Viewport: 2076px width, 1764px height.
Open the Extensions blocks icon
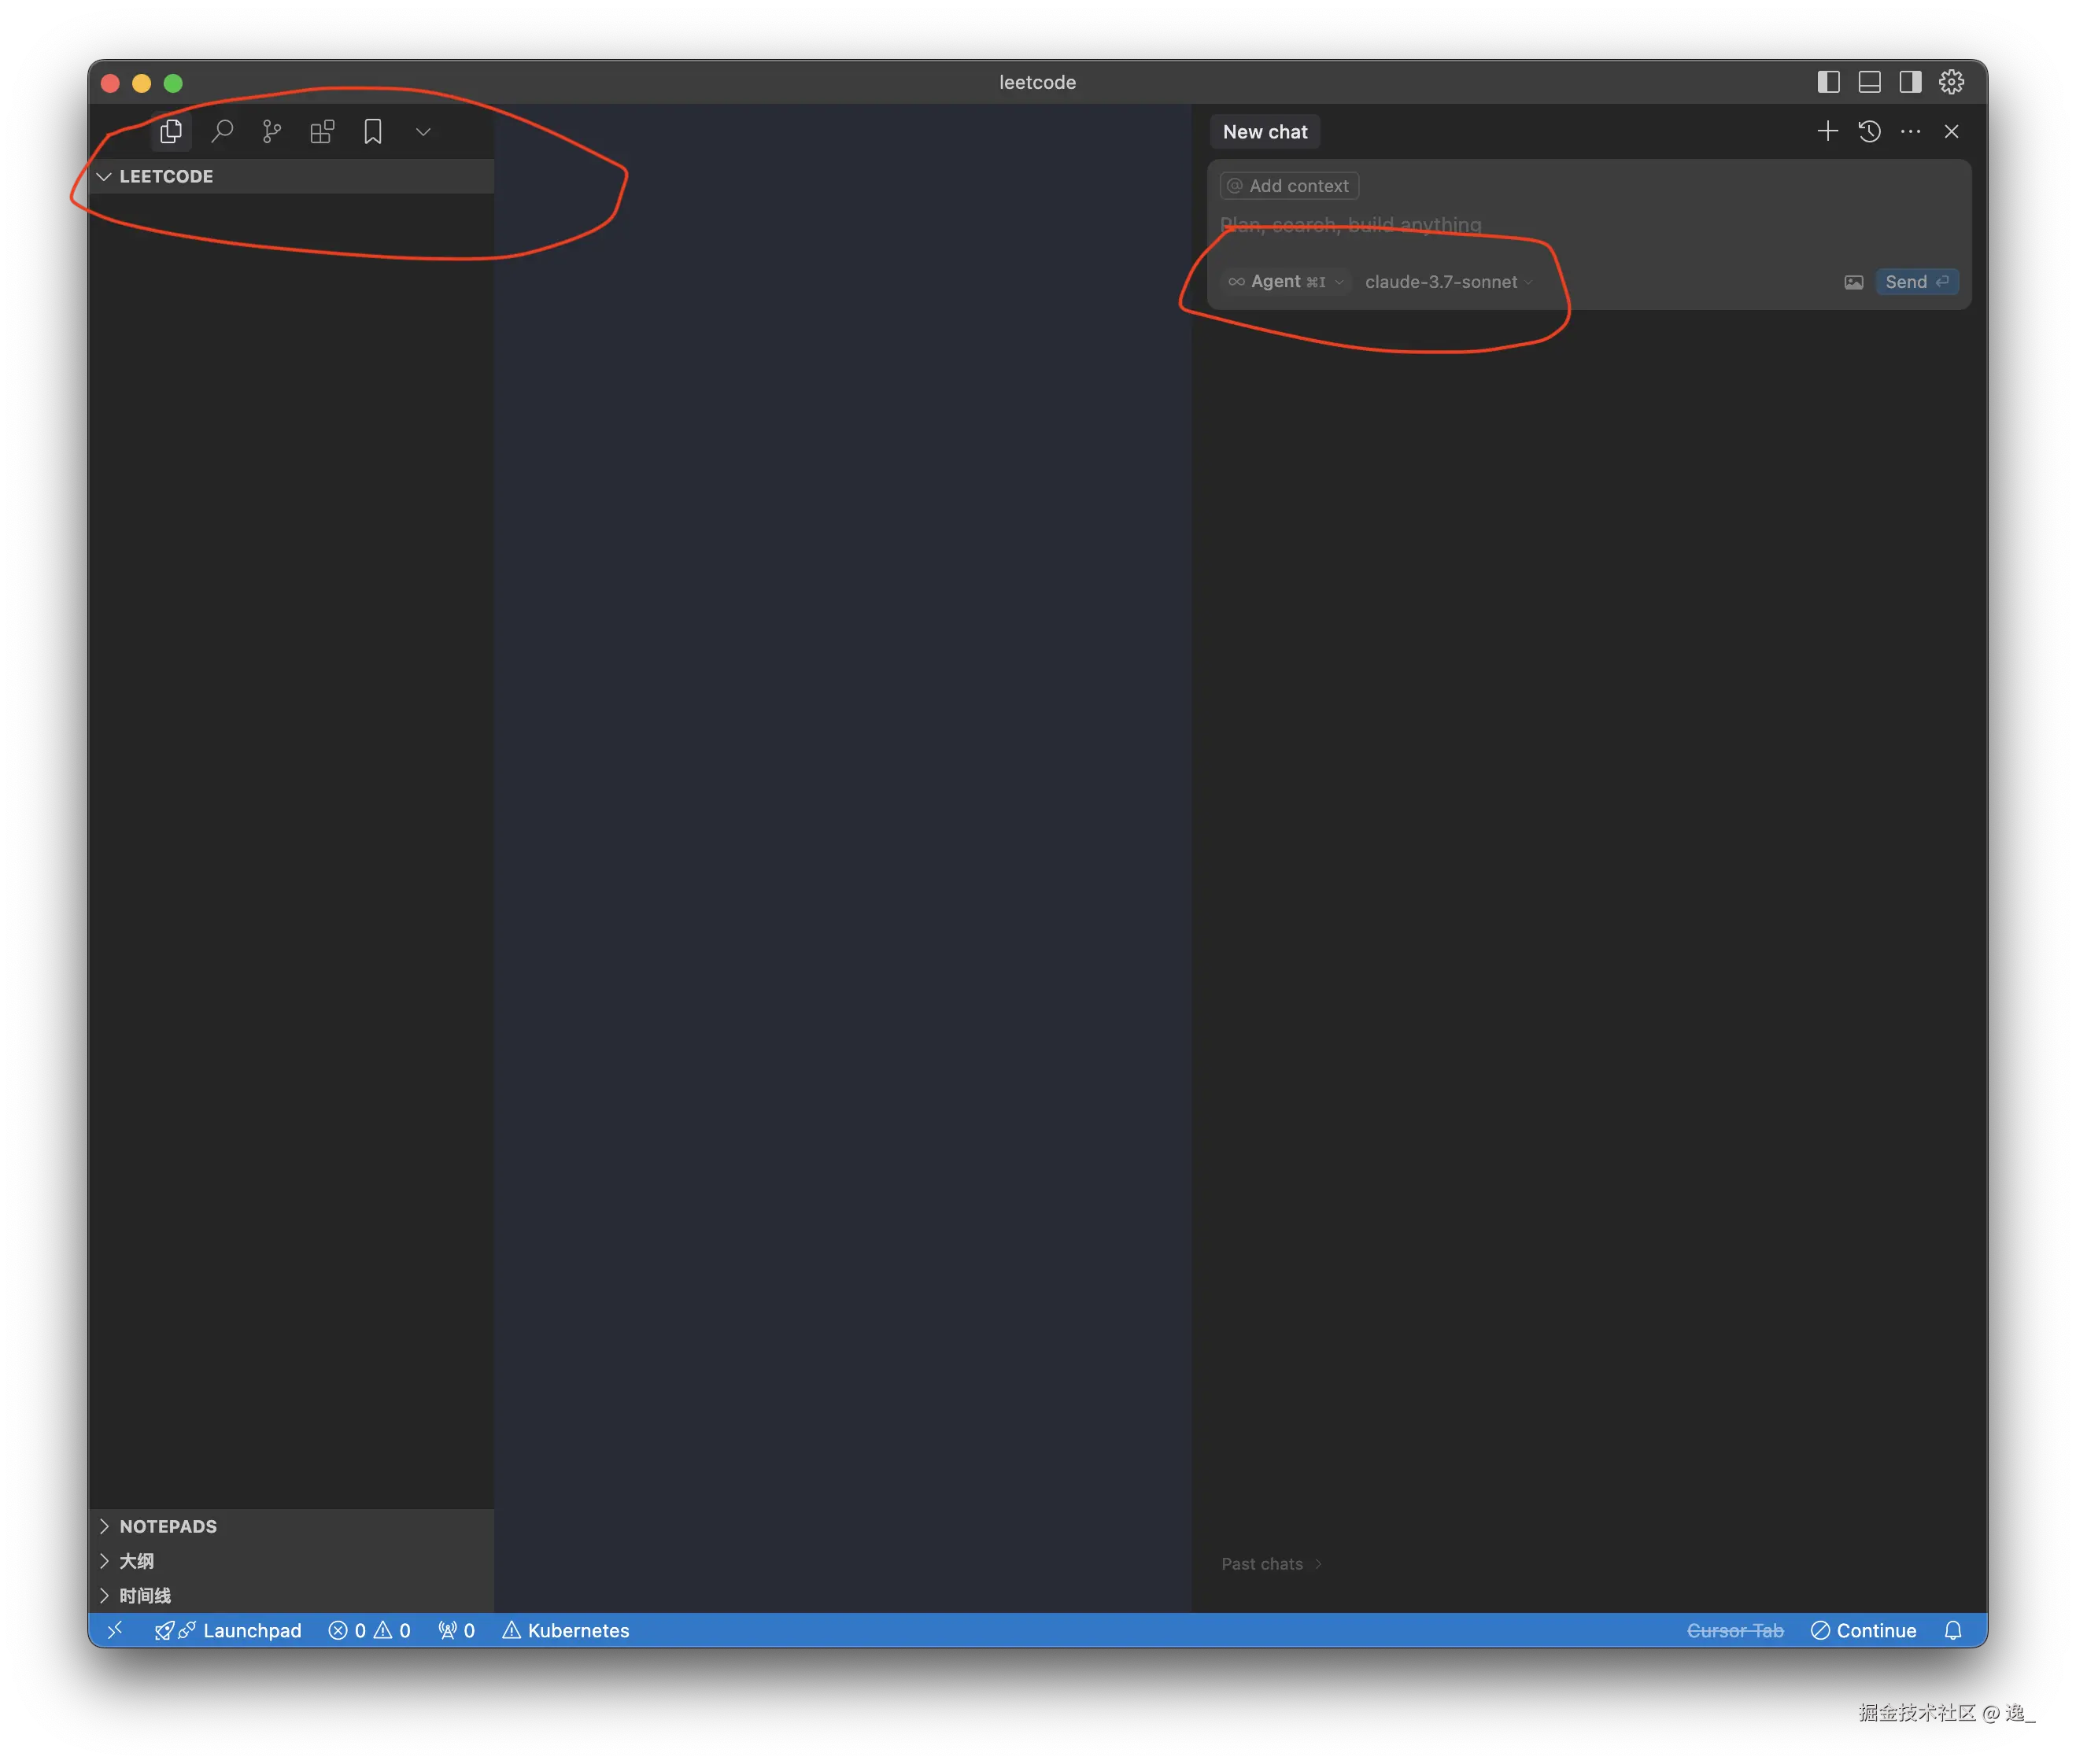coord(322,131)
